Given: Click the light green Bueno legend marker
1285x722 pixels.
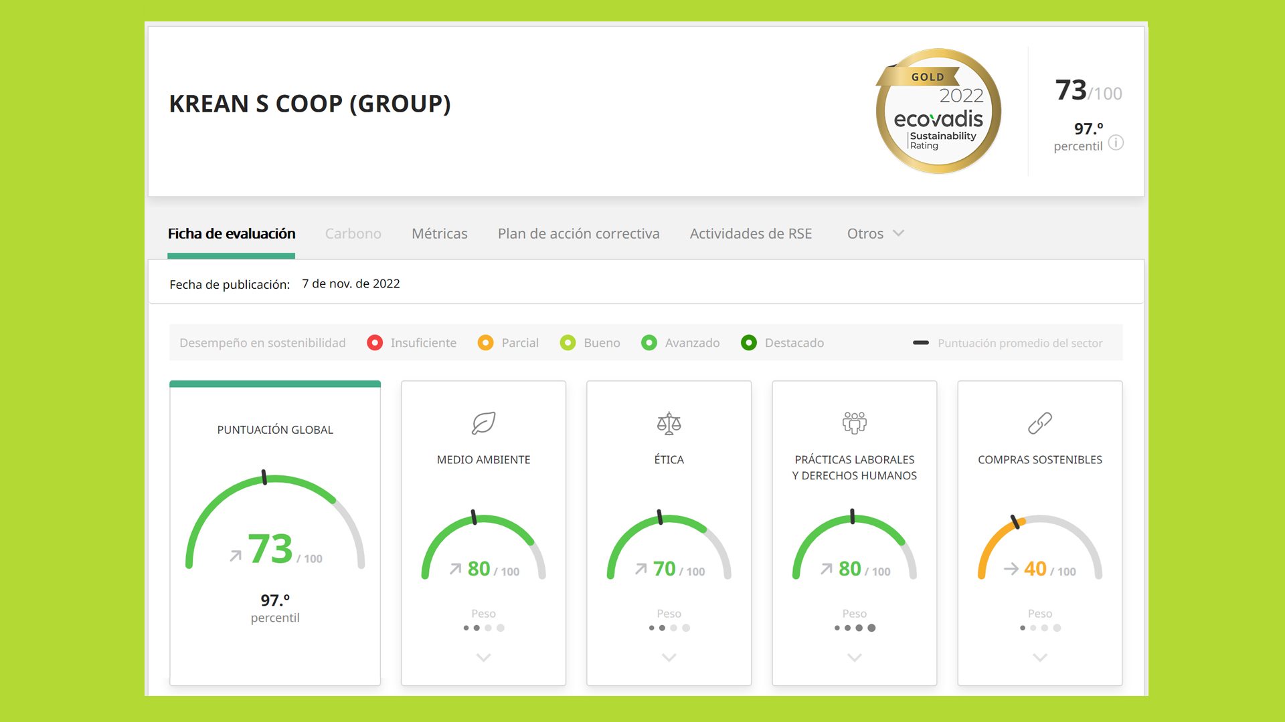Looking at the screenshot, I should tap(568, 343).
